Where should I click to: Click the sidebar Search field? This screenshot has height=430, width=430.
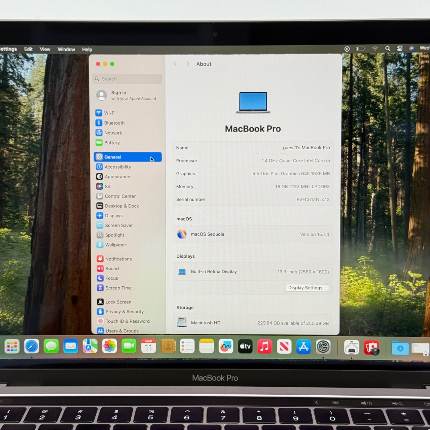(128, 79)
